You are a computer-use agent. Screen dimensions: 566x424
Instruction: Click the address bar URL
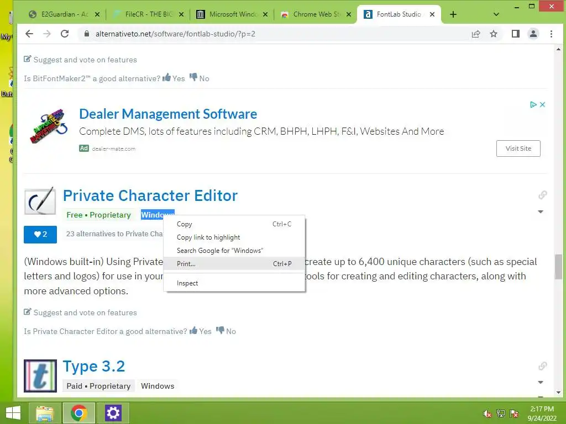point(175,34)
